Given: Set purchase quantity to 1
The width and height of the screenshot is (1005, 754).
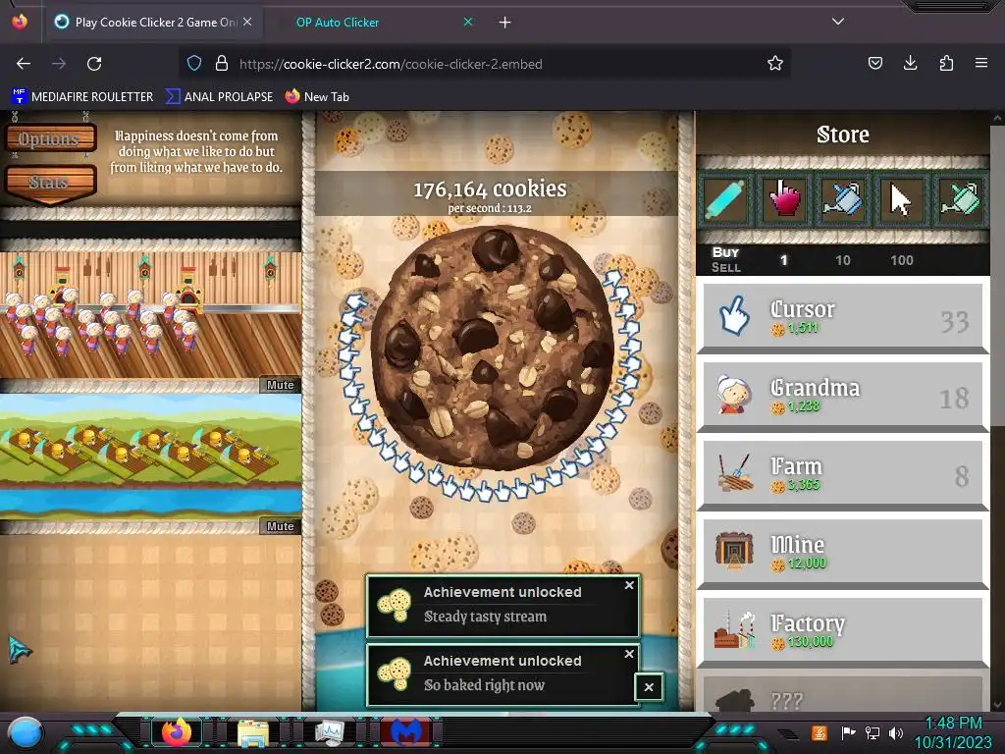Looking at the screenshot, I should coord(784,260).
